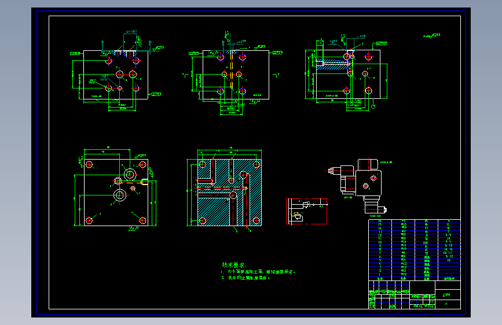The width and height of the screenshot is (502, 325).
Task: Select the top-left orthographic block view
Action: click(x=116, y=75)
